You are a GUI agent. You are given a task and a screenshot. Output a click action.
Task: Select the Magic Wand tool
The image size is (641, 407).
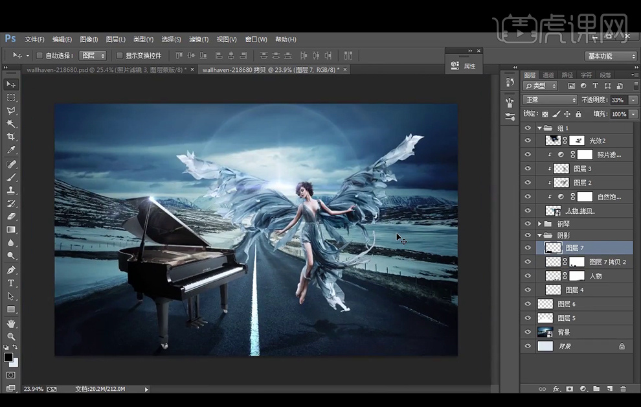[11, 123]
